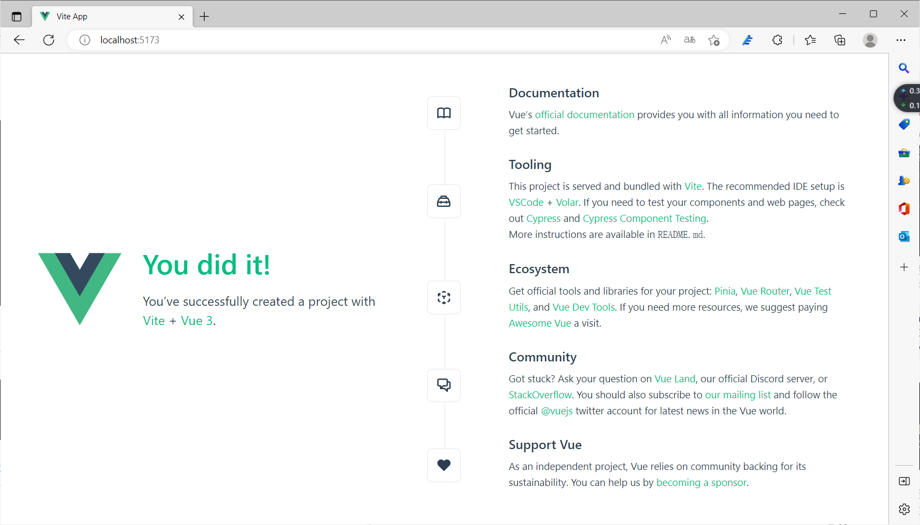
Task: Visit the Awesome Vue link
Action: [x=540, y=323]
